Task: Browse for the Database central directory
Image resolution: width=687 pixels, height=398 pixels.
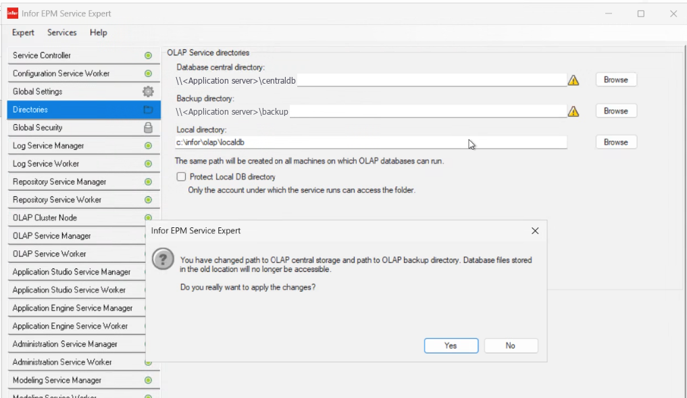Action: (615, 80)
